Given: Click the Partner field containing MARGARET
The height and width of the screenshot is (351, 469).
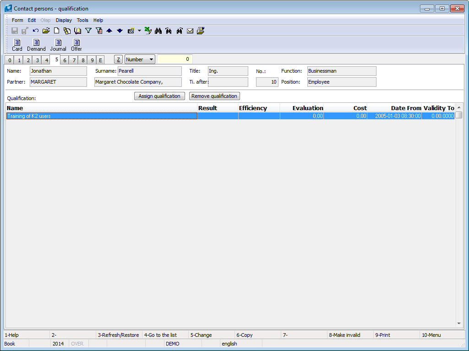Looking at the screenshot, I should 58,82.
